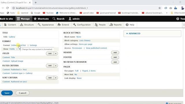Open the YouTube bookmark
Image resolution: width=185 pixels, height=104 pixels.
tap(48, 13)
